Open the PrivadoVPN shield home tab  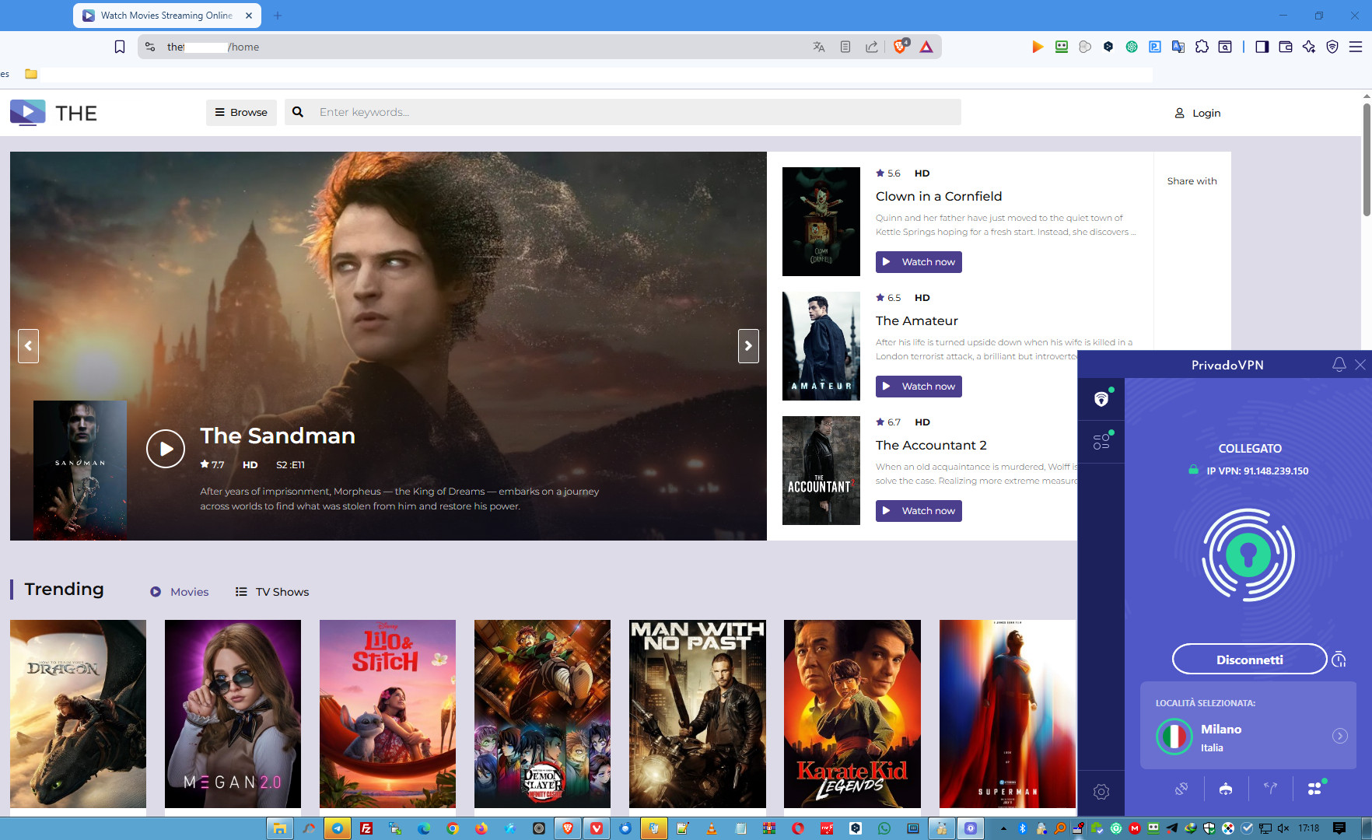point(1101,399)
